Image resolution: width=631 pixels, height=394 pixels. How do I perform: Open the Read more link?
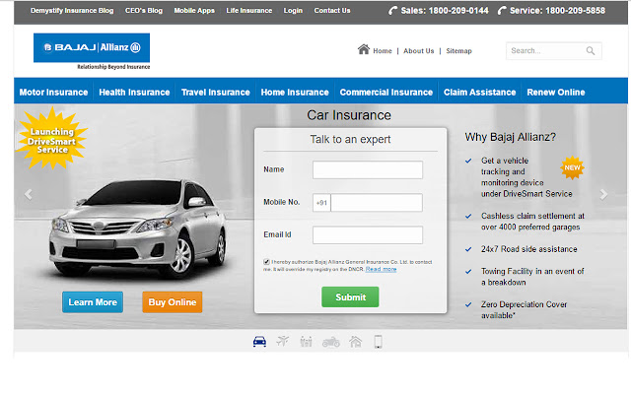point(382,269)
